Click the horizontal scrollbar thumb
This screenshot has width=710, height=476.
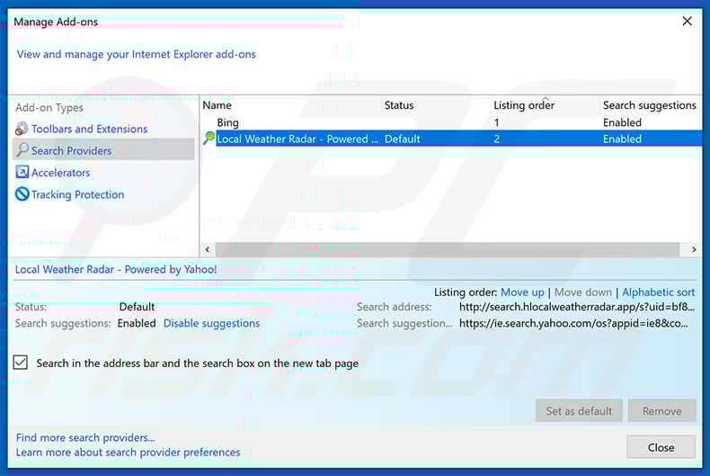pyautogui.click(x=448, y=249)
